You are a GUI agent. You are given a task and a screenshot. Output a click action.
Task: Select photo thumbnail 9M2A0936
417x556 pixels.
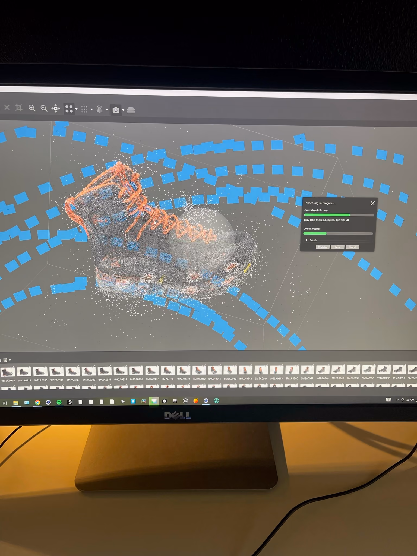pos(136,371)
